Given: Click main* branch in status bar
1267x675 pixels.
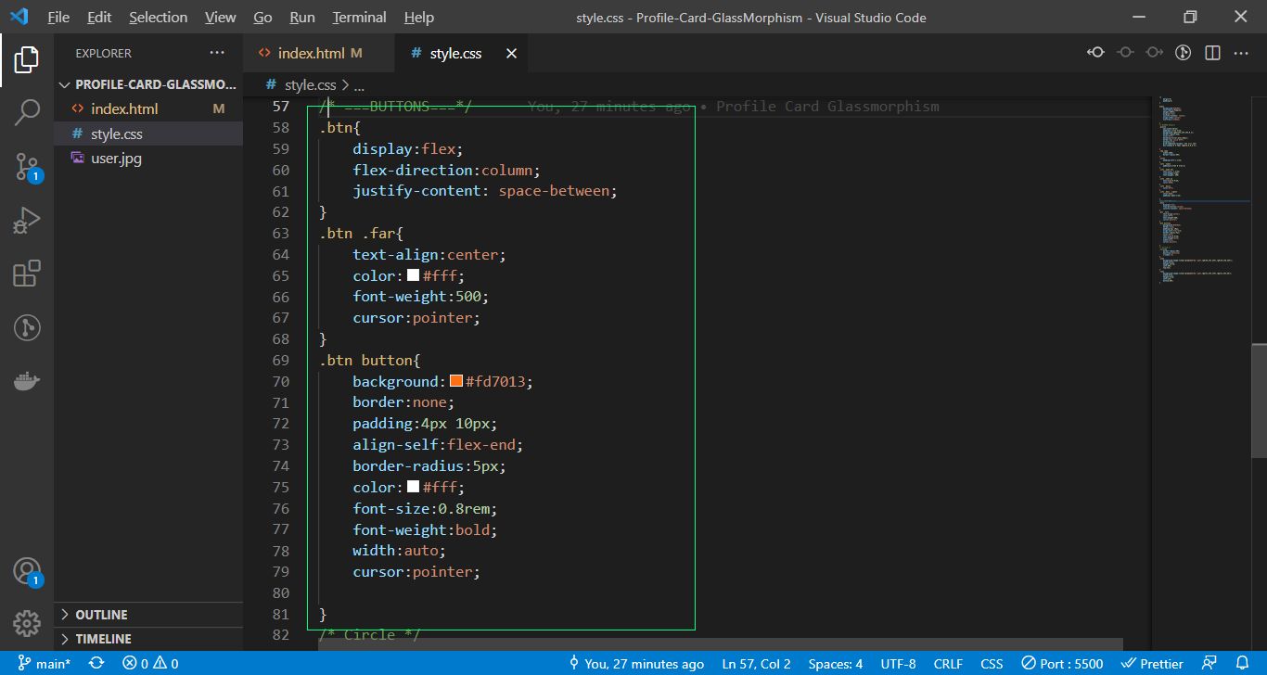Looking at the screenshot, I should 45,663.
